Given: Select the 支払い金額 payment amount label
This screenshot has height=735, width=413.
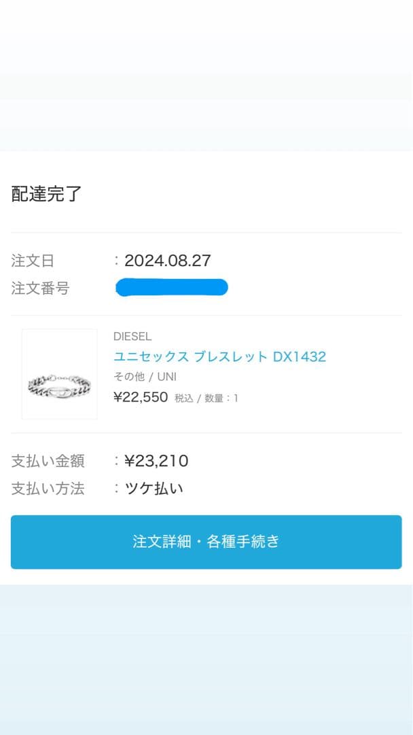Looking at the screenshot, I should click(x=46, y=461).
